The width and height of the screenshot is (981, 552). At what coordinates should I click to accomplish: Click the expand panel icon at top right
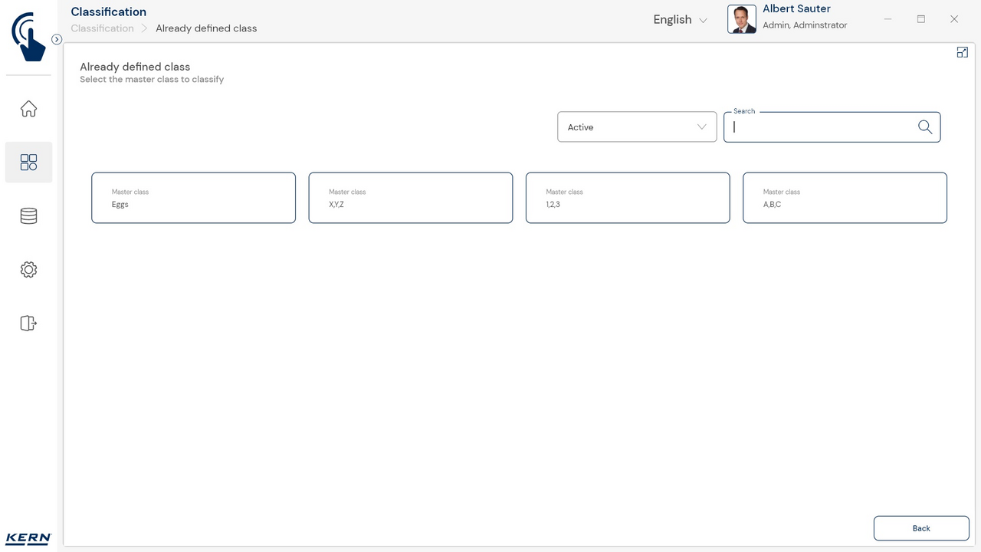click(x=962, y=52)
